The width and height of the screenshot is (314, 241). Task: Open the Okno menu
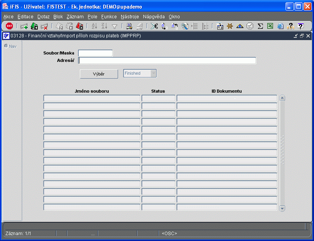[174, 17]
